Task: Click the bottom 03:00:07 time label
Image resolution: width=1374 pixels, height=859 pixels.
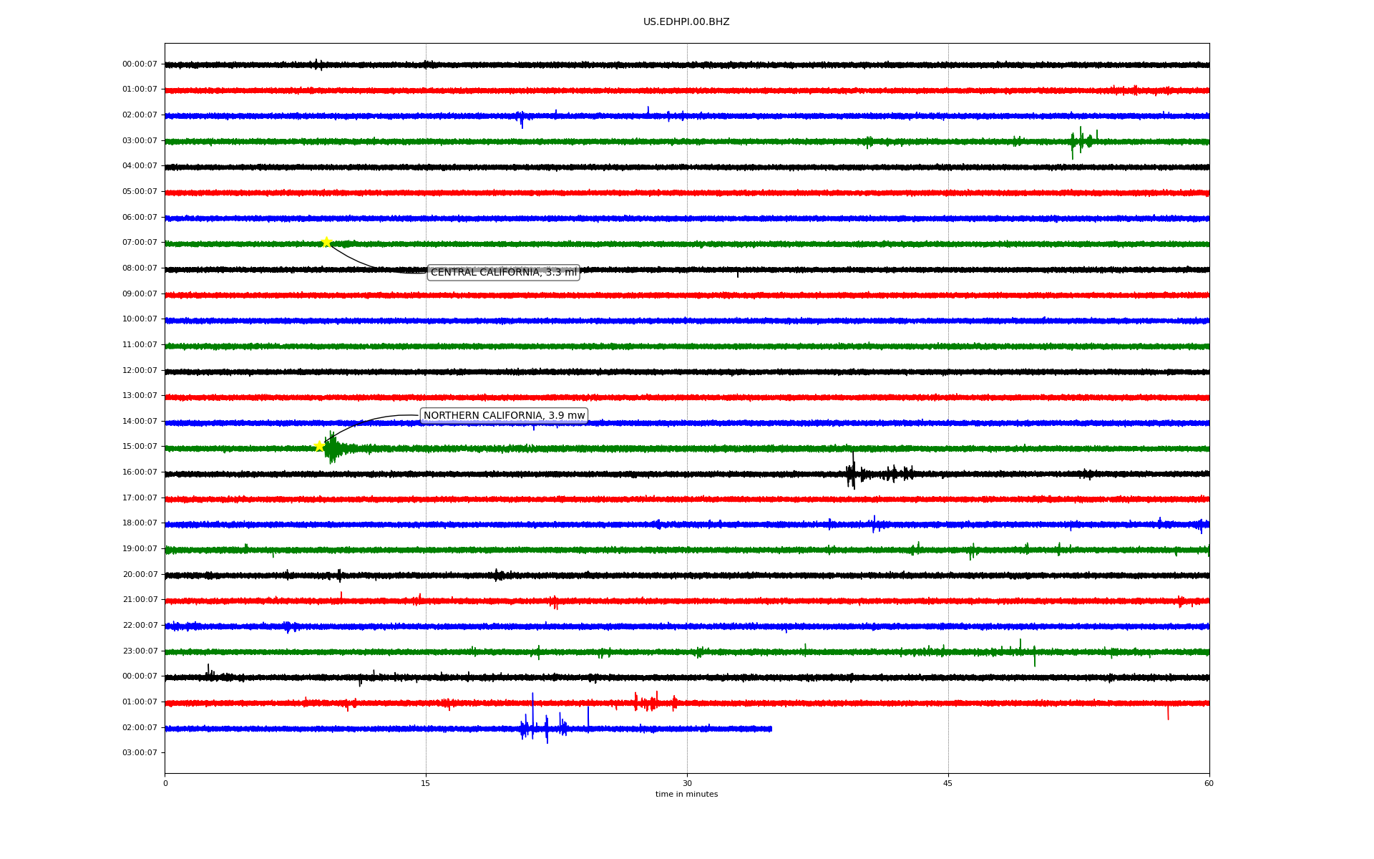Action: (x=140, y=753)
